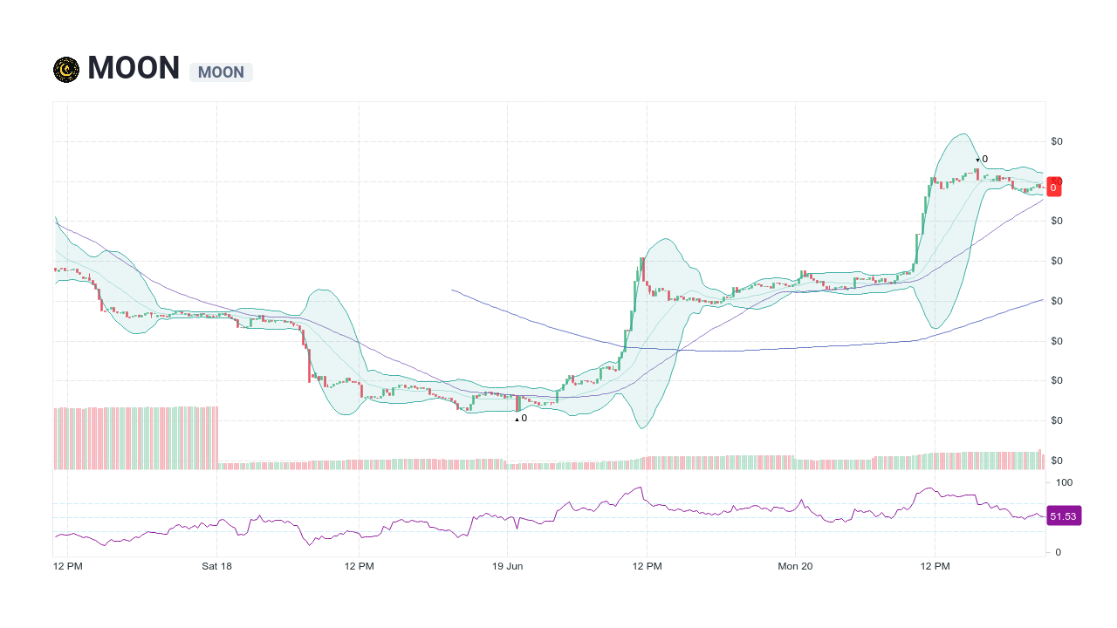Click the MOON ticker badge
This screenshot has height=628, width=1117.
coord(221,72)
